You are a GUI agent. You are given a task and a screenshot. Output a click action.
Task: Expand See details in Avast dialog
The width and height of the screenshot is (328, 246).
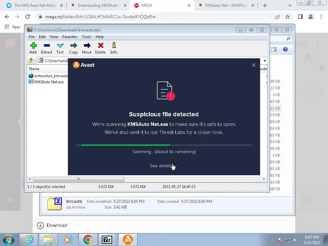[x=163, y=166]
